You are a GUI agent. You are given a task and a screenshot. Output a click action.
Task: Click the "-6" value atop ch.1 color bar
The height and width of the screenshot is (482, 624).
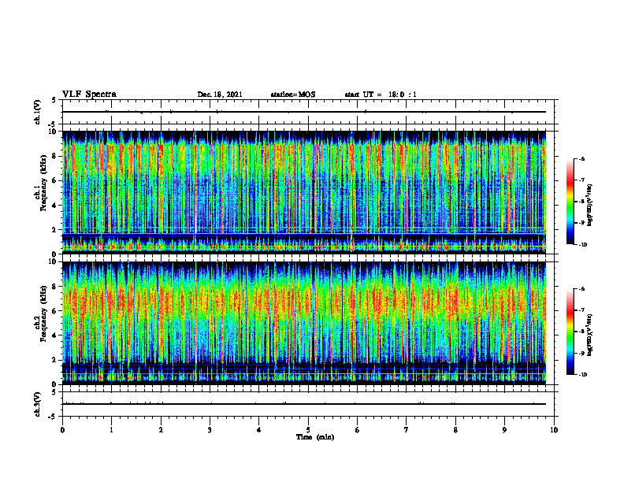coord(581,158)
